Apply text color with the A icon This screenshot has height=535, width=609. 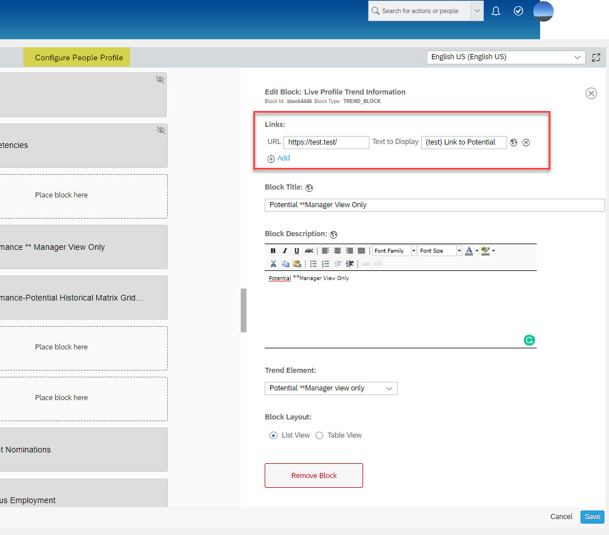coord(469,251)
